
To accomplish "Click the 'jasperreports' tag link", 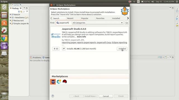I will tap(90, 42).
